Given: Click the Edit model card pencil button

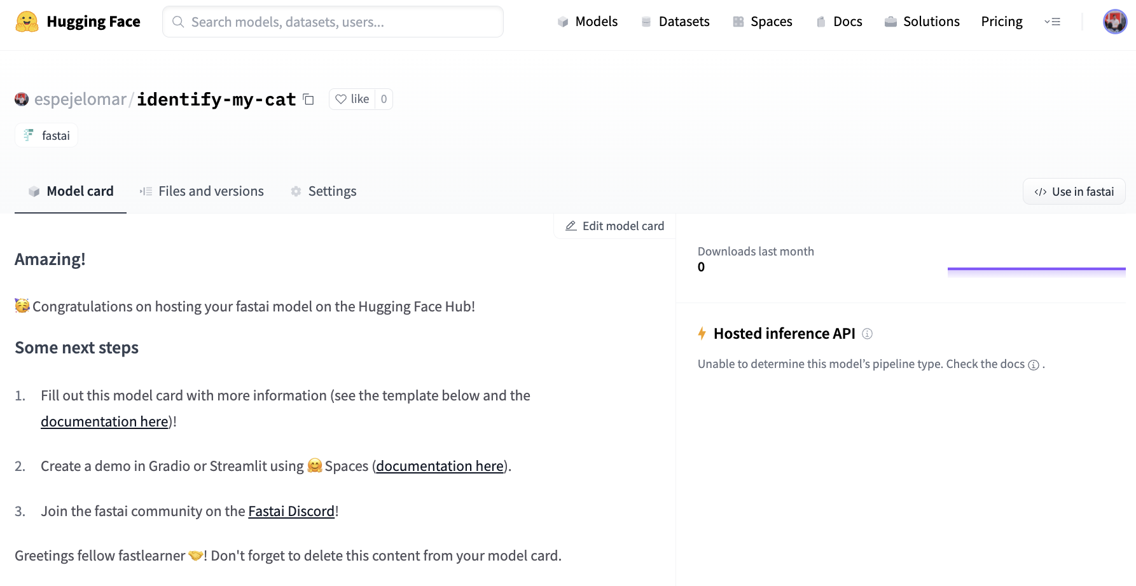Looking at the screenshot, I should pyautogui.click(x=614, y=226).
